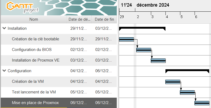Click day 4 in the timeline header
The image size is (211, 108).
[167, 17]
